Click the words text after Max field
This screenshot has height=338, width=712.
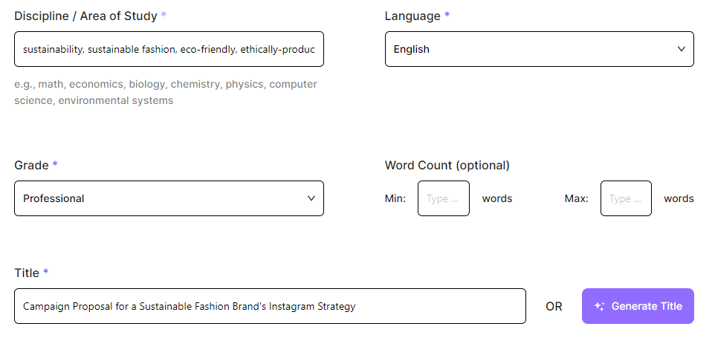click(678, 198)
